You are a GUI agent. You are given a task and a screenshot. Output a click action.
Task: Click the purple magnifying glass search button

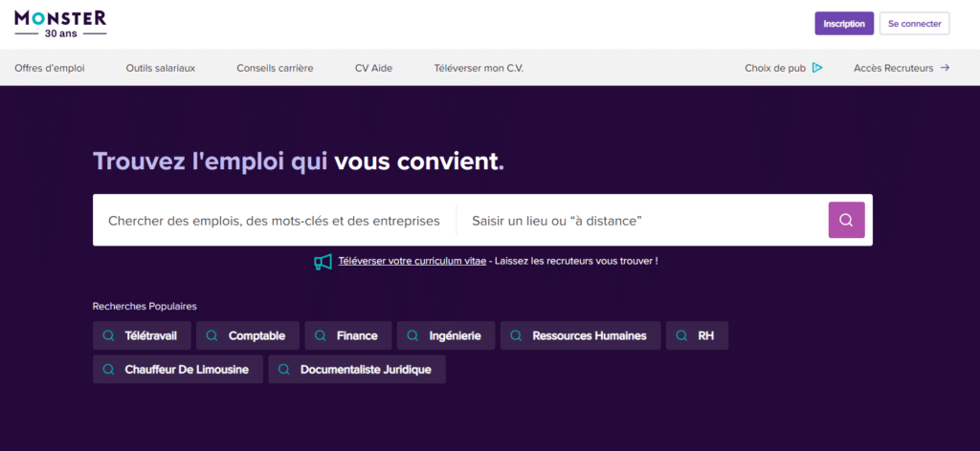click(x=846, y=220)
